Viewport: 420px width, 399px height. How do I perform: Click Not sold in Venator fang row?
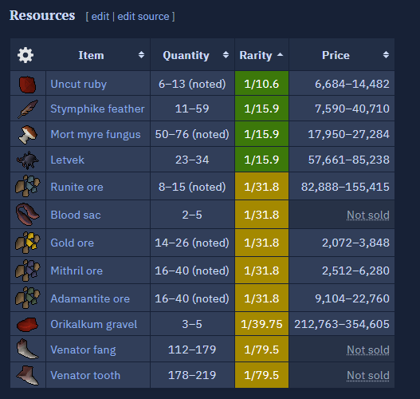(368, 350)
